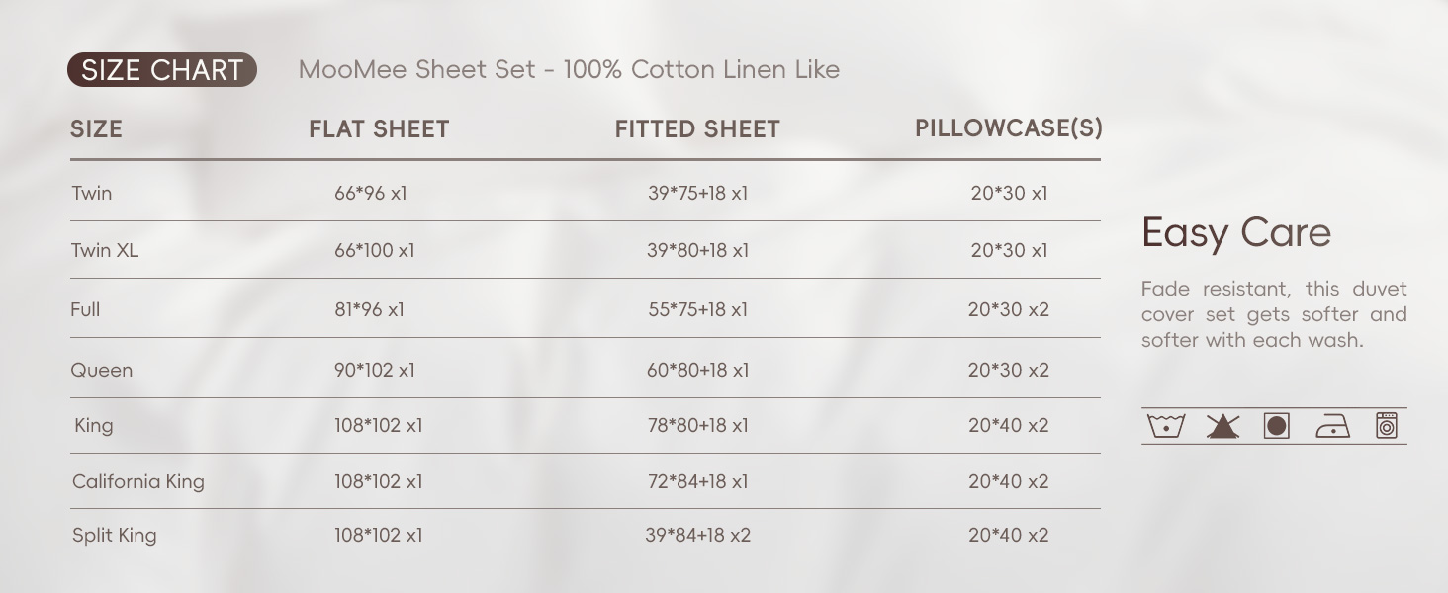Click the washing machine icon
The height and width of the screenshot is (593, 1448).
tap(1387, 425)
